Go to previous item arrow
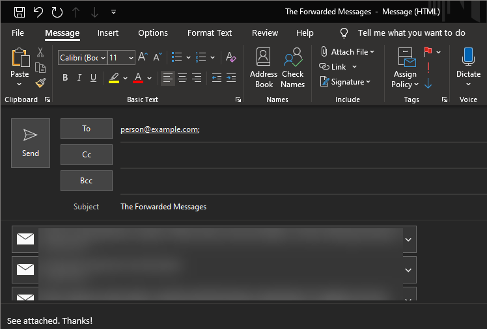487x329 pixels. point(76,12)
